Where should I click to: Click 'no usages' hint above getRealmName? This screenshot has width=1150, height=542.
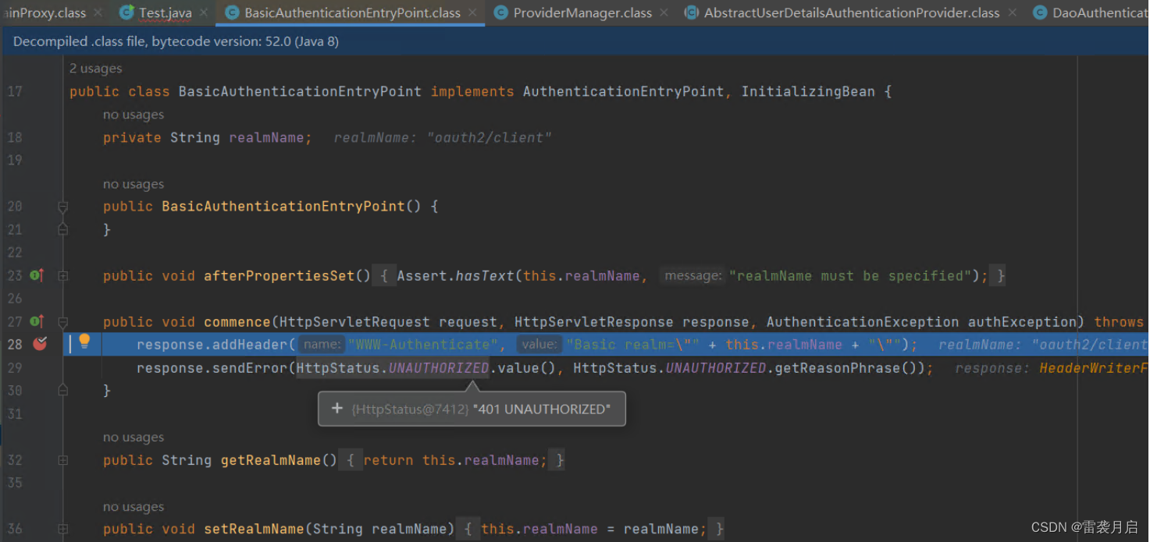134,437
